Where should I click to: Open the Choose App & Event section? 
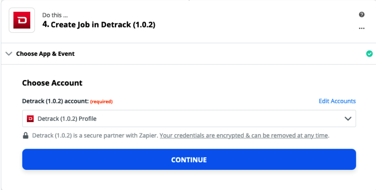45,54
